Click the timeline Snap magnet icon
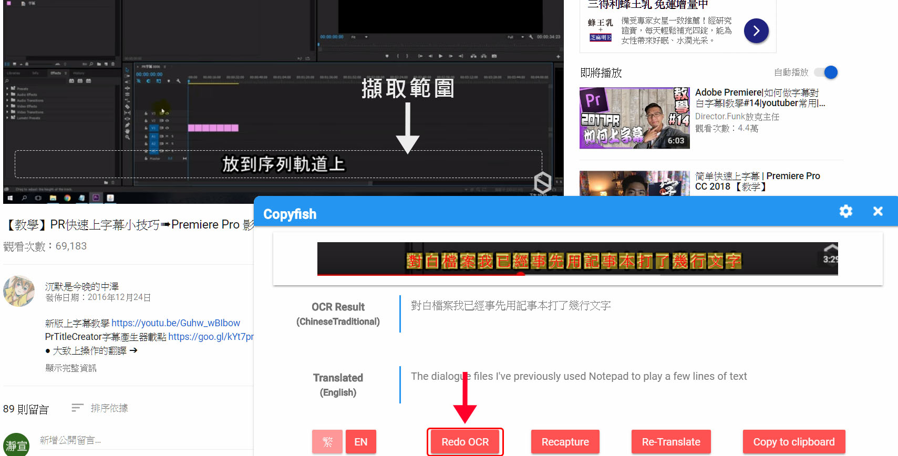 [x=149, y=81]
